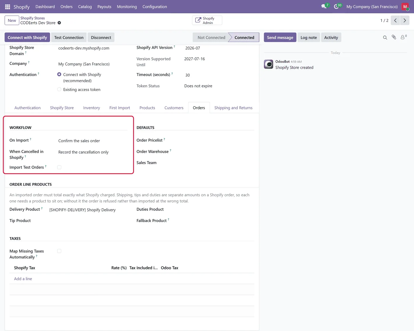The image size is (414, 331).
Task: Open the Shopify Admin external link button
Action: pyautogui.click(x=207, y=20)
